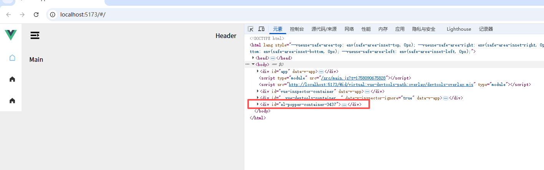Image resolution: width=544 pixels, height=170 pixels.
Task: Open the 源代码/来源 tab
Action: [324, 29]
